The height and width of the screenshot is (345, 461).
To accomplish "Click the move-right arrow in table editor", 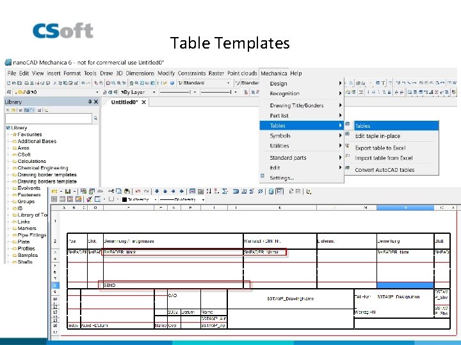I will click(181, 191).
